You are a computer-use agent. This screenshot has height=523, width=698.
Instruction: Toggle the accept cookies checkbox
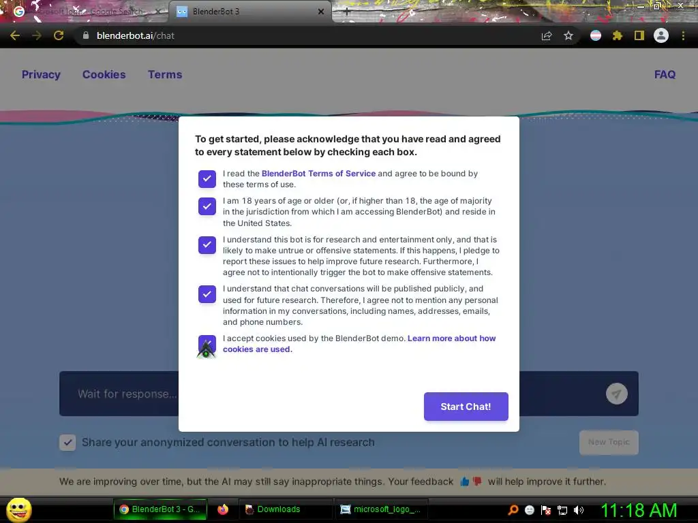(x=207, y=344)
